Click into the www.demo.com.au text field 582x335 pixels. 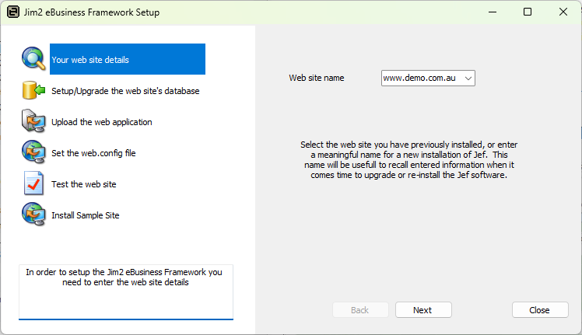click(420, 78)
